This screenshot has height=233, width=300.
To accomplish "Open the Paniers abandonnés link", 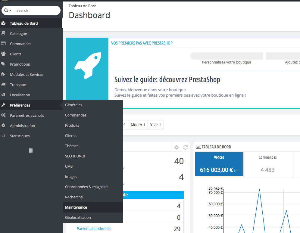I will click(x=94, y=229).
